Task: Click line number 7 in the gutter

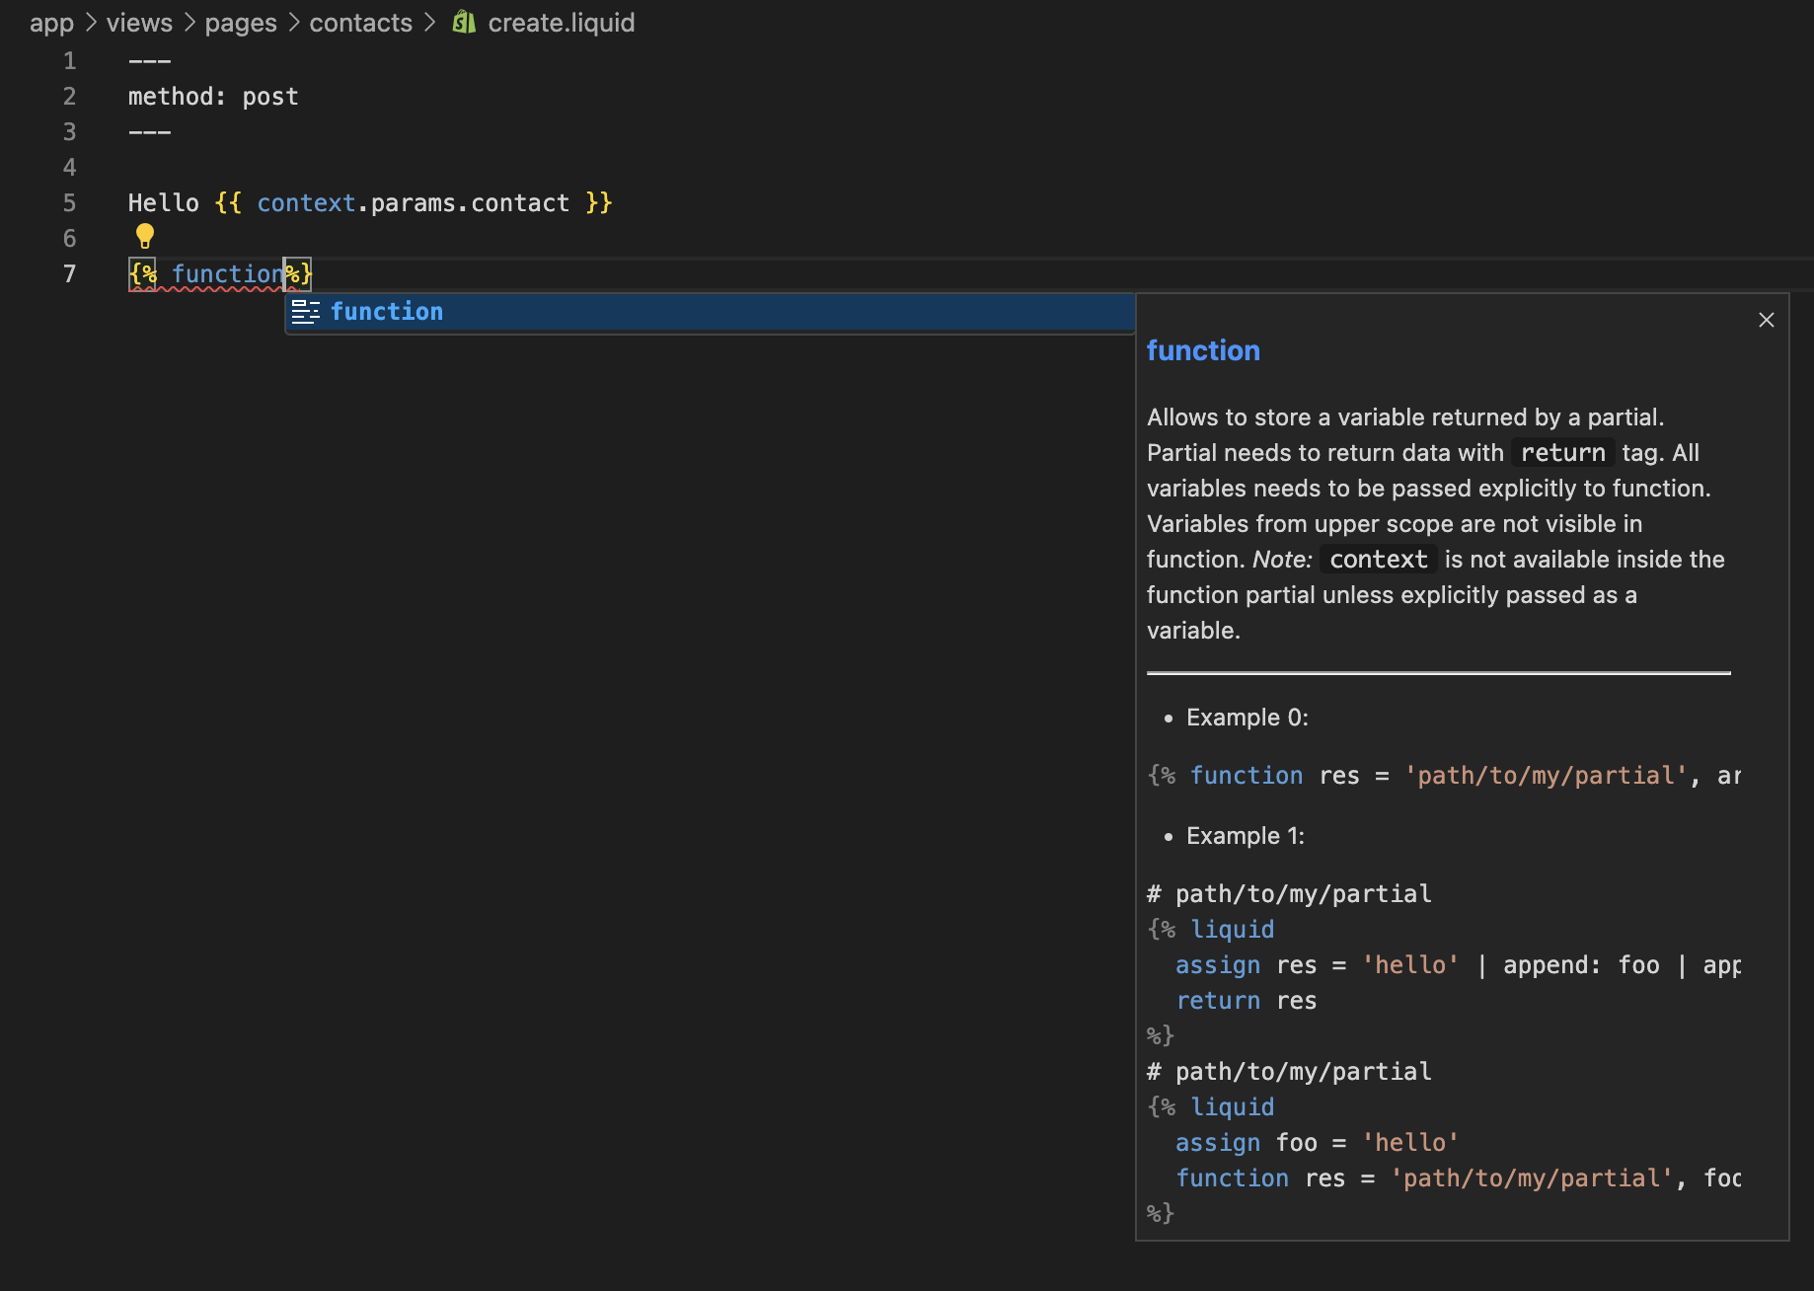Action: 69,273
